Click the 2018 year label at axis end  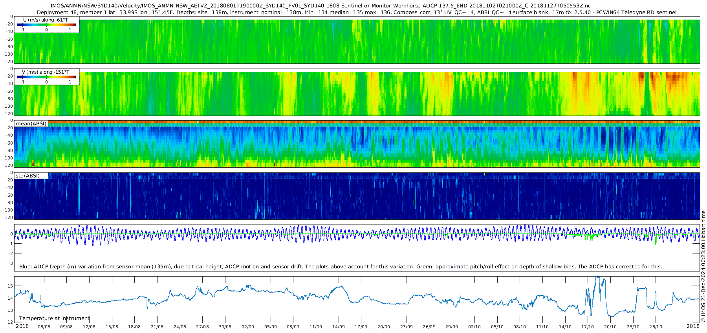pyautogui.click(x=693, y=326)
